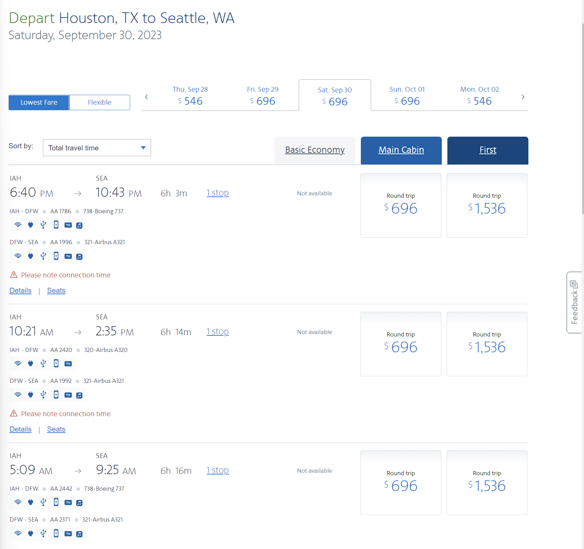Click personal device icon for flight AA 1992
The image size is (584, 549).
coord(56,394)
